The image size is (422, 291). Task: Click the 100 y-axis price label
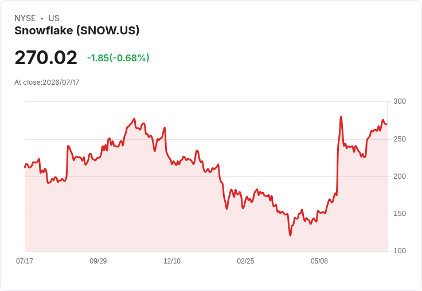(x=400, y=251)
